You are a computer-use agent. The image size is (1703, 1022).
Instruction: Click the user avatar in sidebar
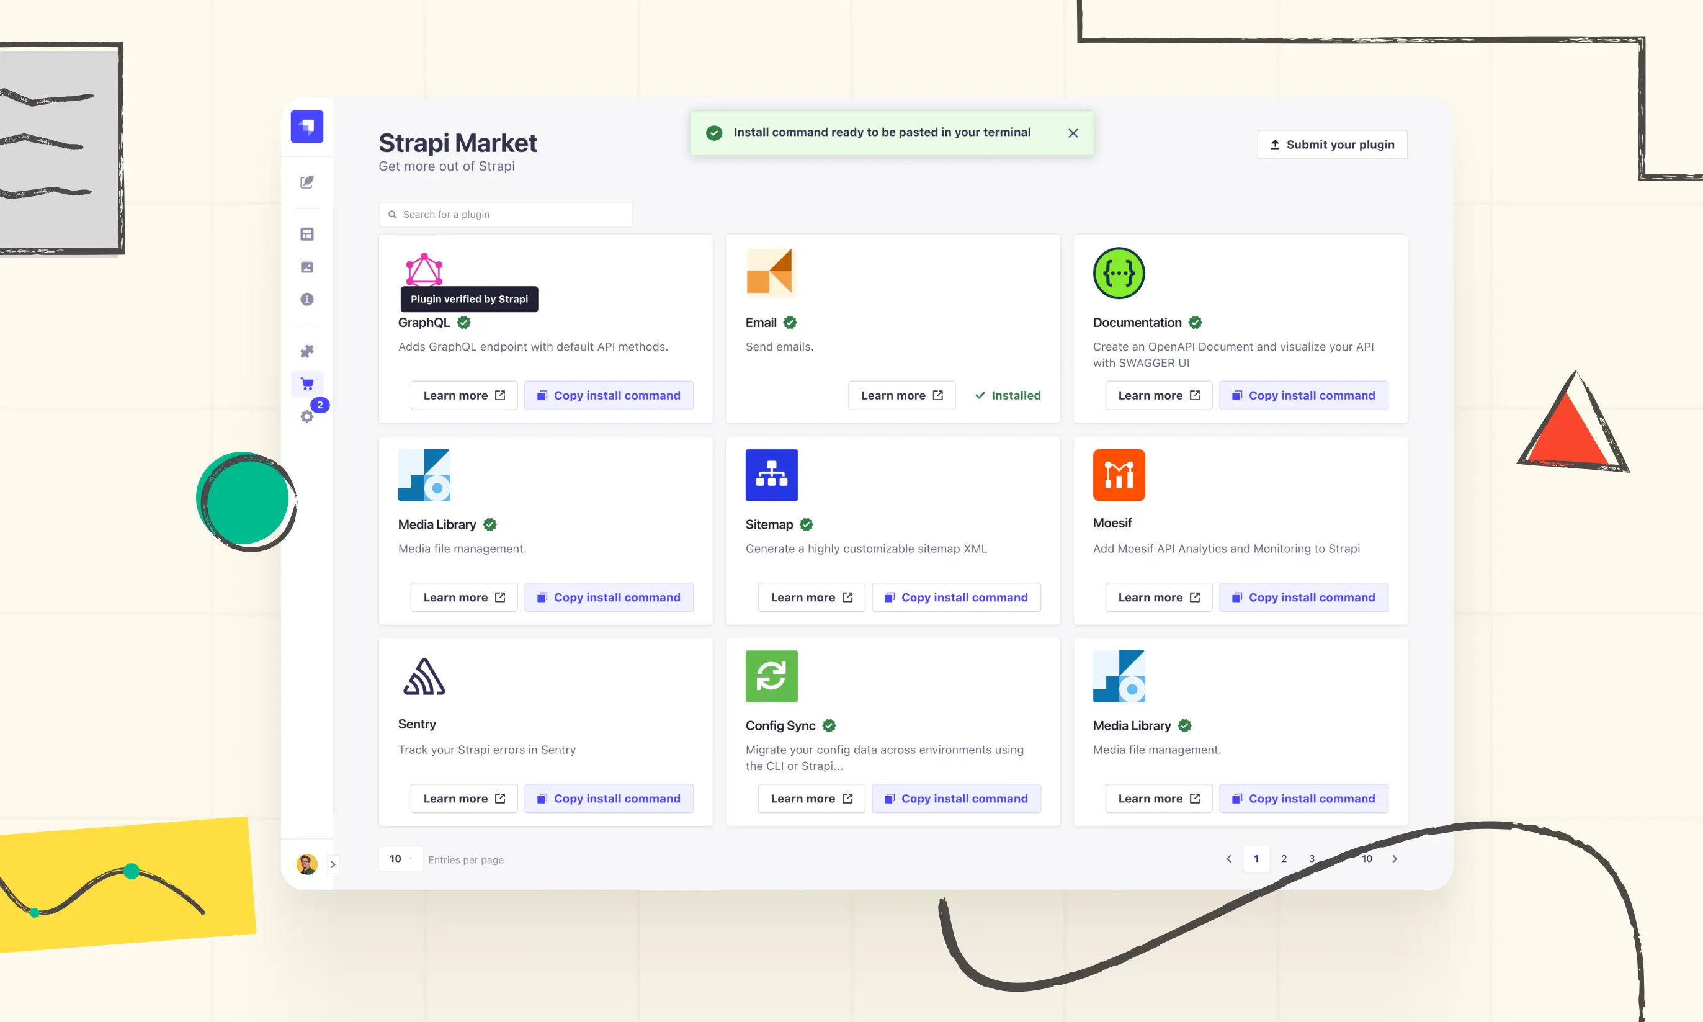point(307,864)
